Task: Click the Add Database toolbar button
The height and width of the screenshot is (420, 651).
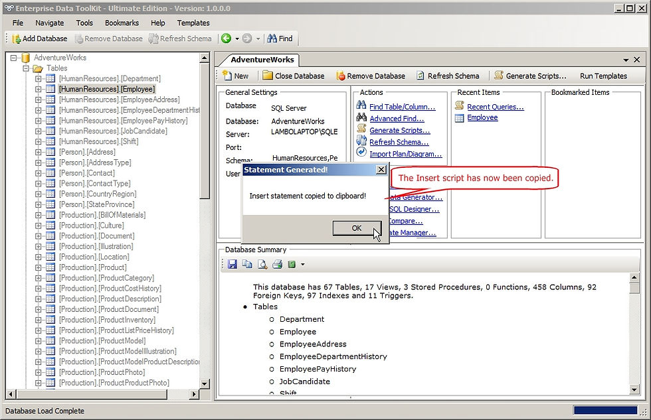Action: coord(40,38)
